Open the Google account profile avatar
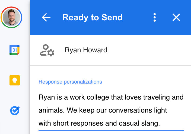The height and width of the screenshot is (134, 191). [x=12, y=17]
